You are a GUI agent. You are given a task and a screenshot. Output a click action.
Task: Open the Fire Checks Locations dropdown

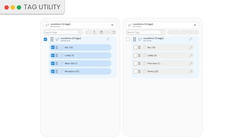pyautogui.click(x=195, y=25)
